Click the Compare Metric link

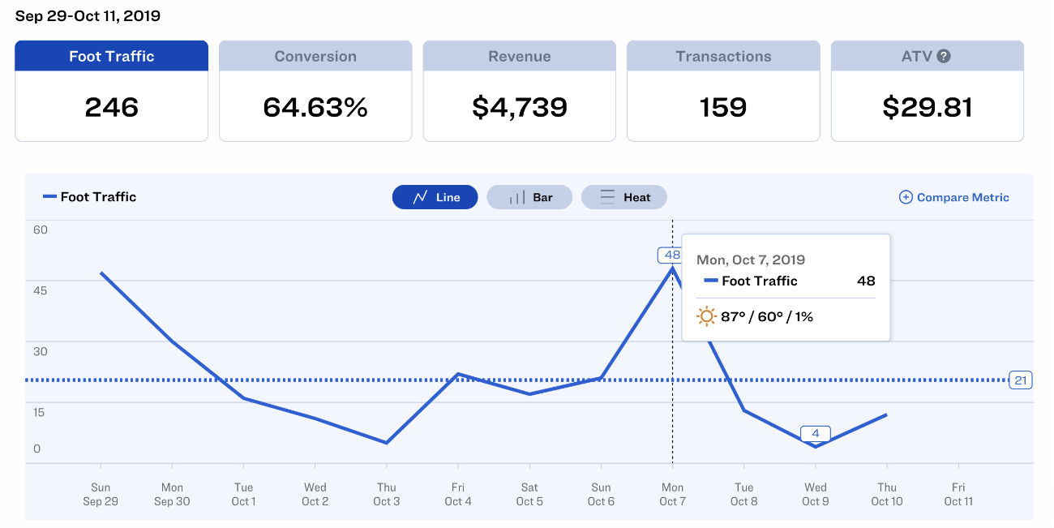(962, 197)
